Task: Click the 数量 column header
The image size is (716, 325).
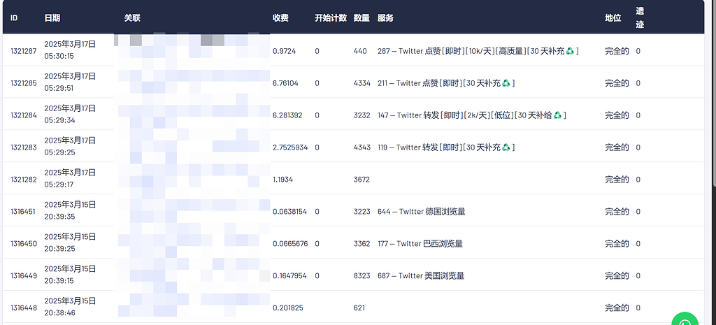Action: (361, 17)
